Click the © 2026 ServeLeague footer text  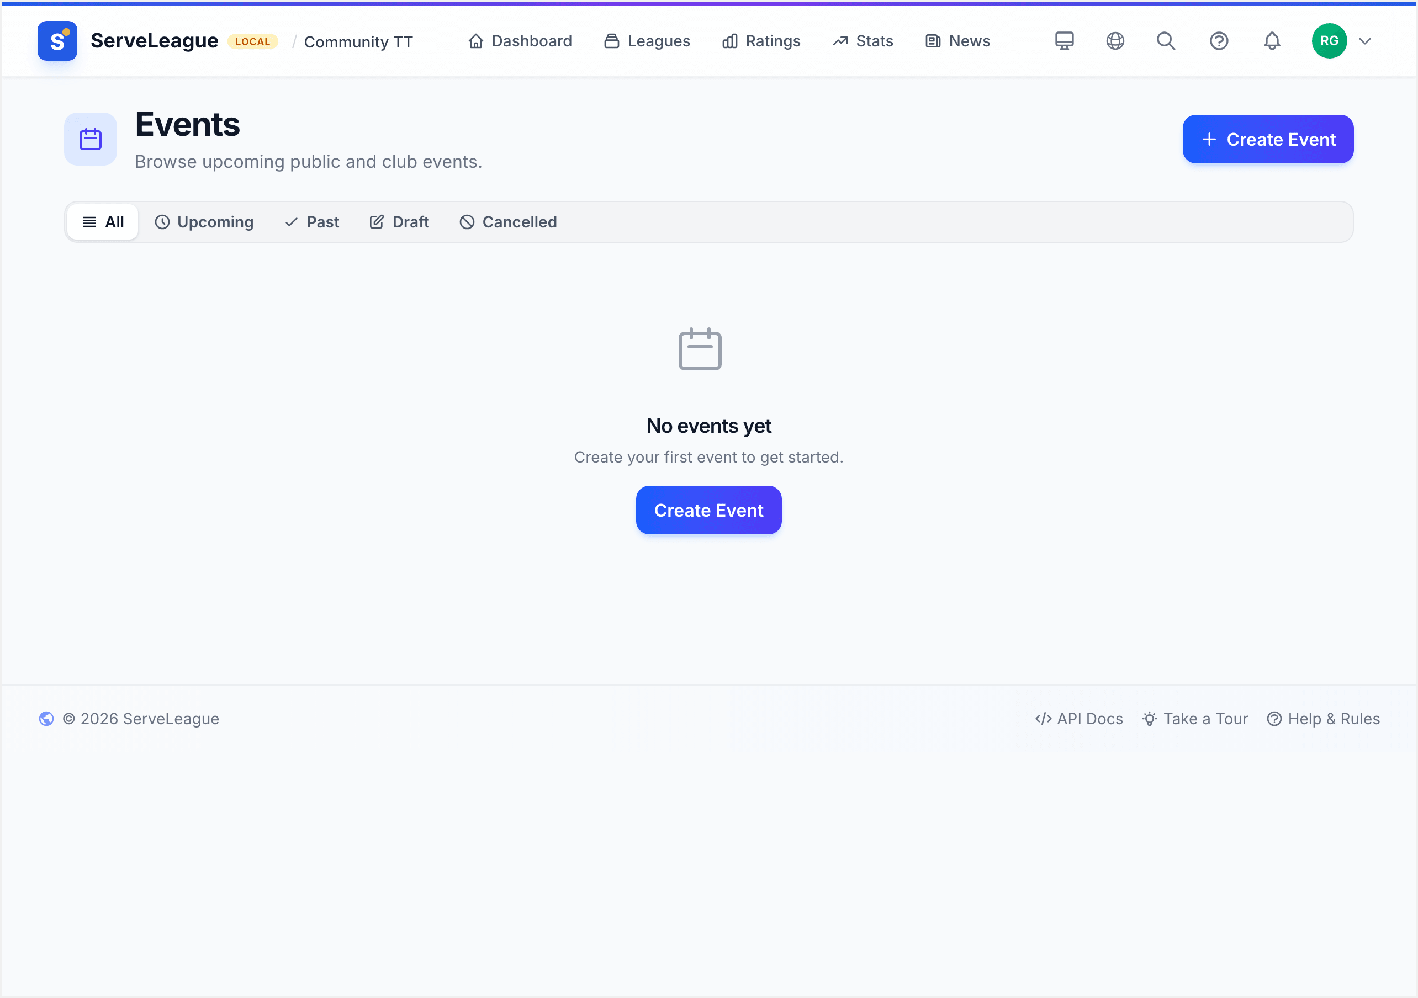tap(141, 718)
